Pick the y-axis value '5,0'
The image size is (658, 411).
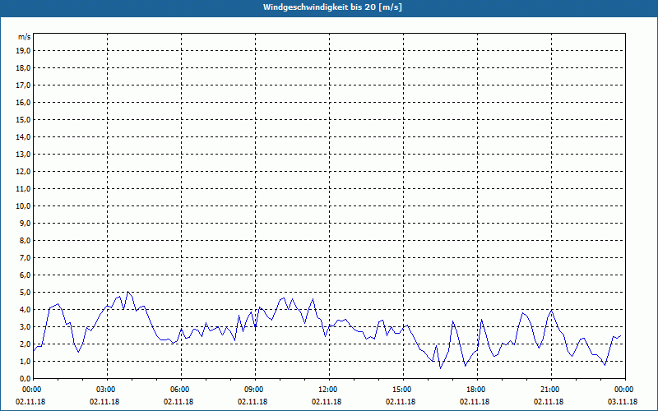coord(25,292)
